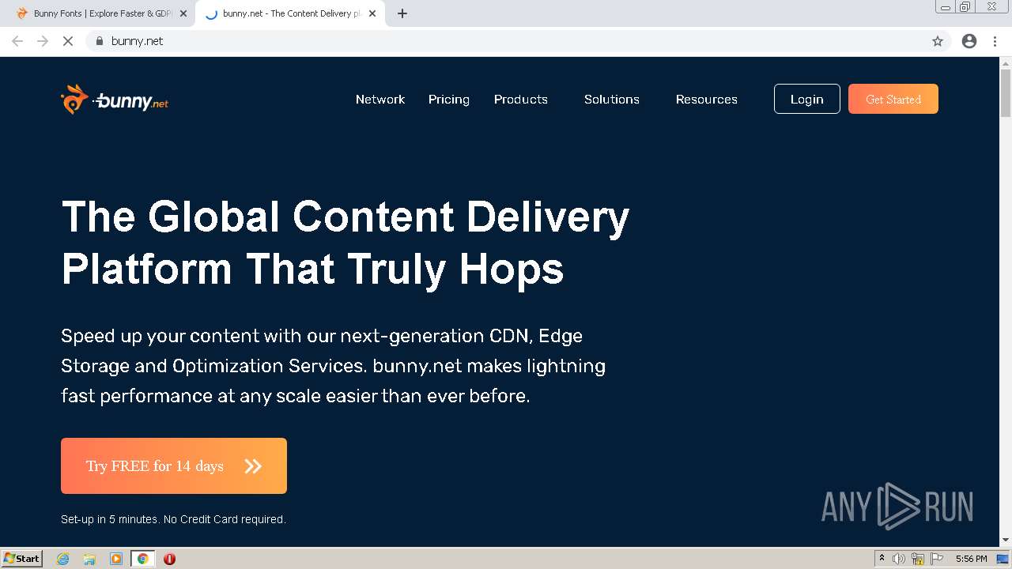Screen dimensions: 1012x569
Task: Click the browser forward arrow
Action: pos(43,41)
